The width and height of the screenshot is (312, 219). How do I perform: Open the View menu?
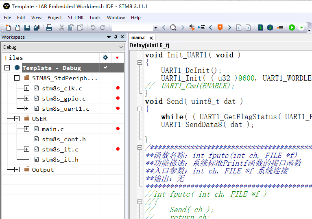pyautogui.click(x=37, y=18)
